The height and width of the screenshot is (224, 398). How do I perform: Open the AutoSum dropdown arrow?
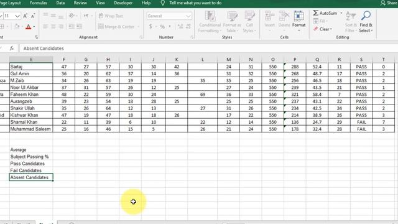point(341,13)
